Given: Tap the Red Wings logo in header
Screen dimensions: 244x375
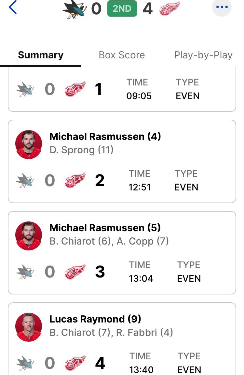Looking at the screenshot, I should [169, 8].
